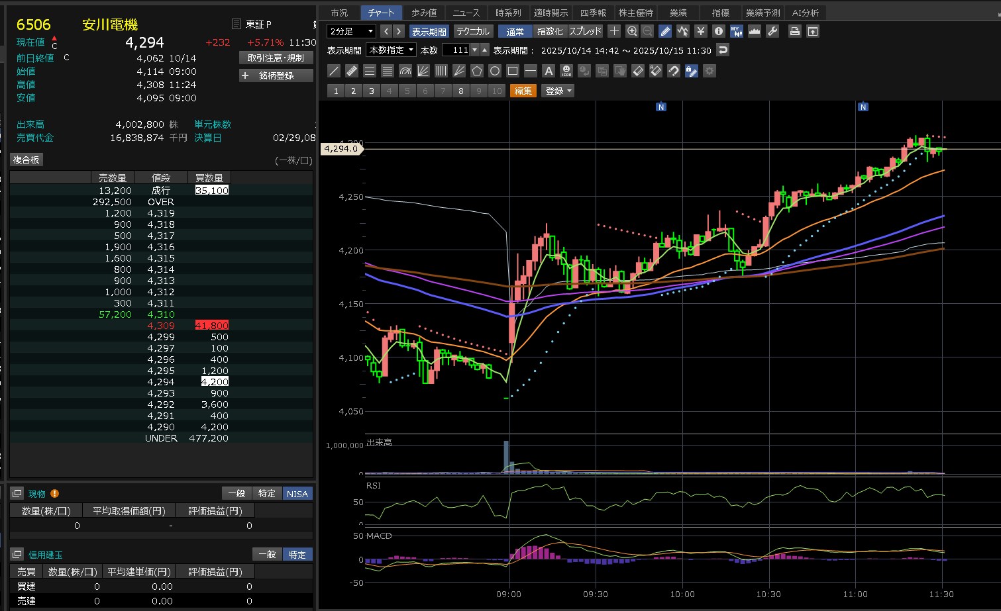This screenshot has height=611, width=1001.
Task: Click the 銘柄登録 button
Action: pyautogui.click(x=276, y=75)
